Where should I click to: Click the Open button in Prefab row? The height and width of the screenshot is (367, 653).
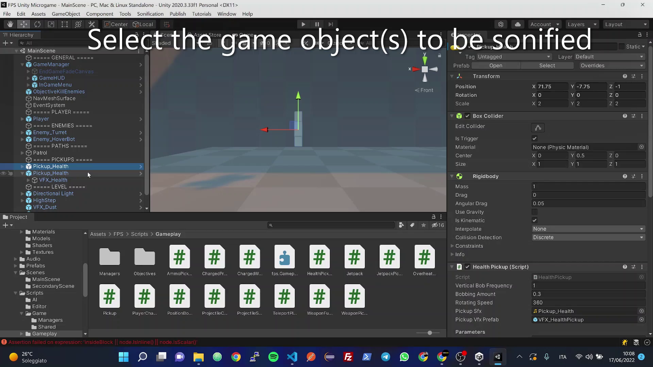coord(496,66)
